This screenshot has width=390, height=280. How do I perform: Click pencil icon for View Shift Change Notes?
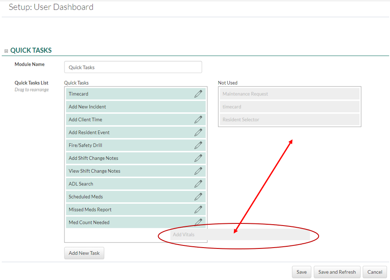point(198,171)
